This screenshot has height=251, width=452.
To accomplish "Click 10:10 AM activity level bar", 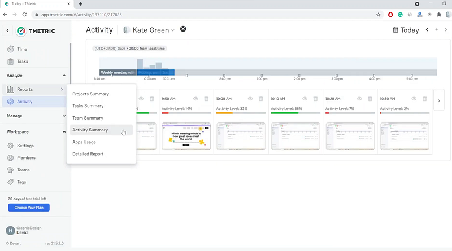I will click(x=295, y=113).
